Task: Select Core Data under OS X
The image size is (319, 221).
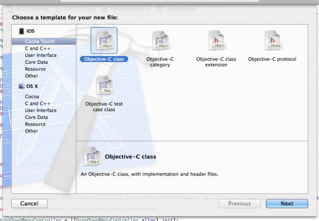Action: pos(36,117)
